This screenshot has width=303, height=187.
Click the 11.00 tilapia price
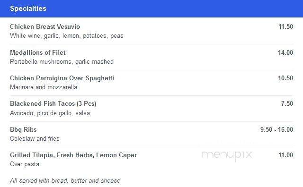(x=285, y=155)
